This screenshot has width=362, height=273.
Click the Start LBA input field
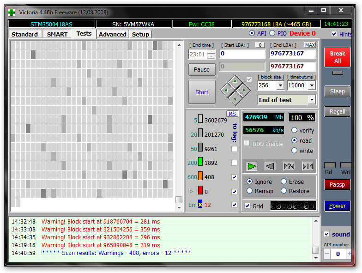[242, 54]
